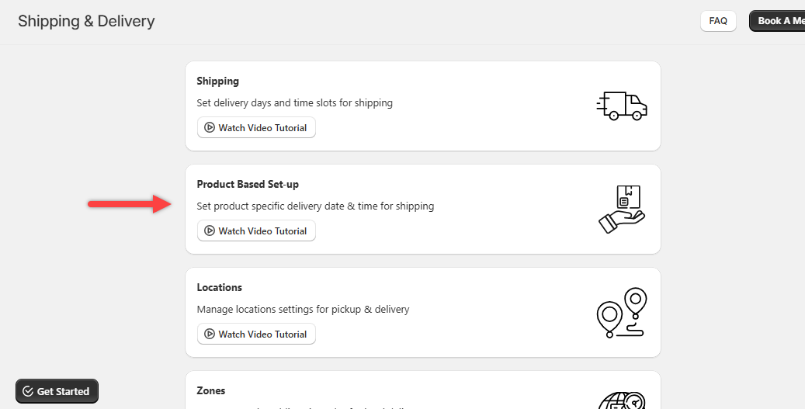Select the Locations card heading

click(219, 287)
